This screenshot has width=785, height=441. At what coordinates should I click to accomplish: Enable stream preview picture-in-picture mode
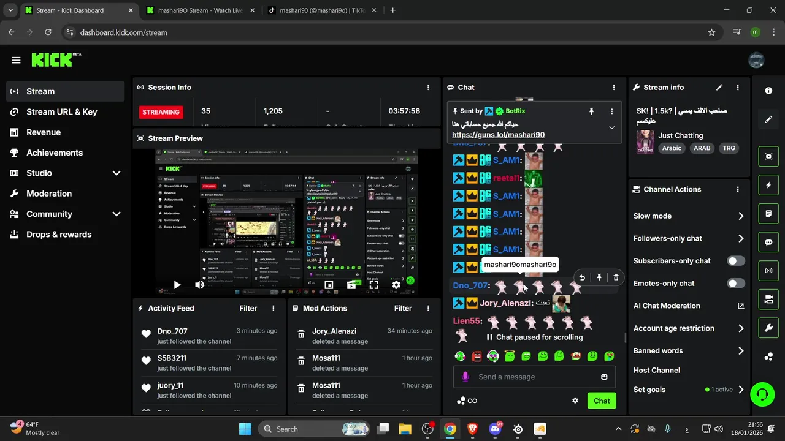pyautogui.click(x=329, y=284)
